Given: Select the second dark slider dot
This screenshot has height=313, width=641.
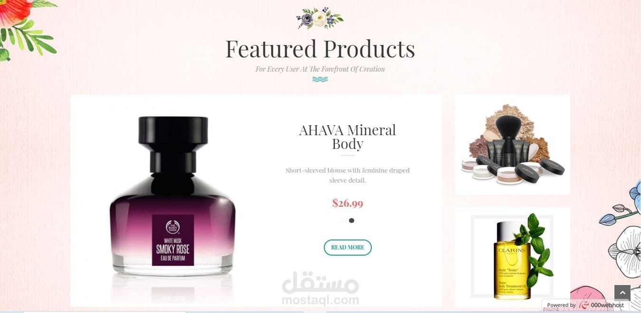Looking at the screenshot, I should click(351, 221).
